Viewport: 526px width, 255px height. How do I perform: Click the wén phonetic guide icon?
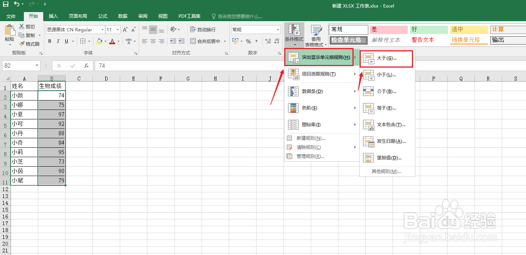pyautogui.click(x=129, y=41)
